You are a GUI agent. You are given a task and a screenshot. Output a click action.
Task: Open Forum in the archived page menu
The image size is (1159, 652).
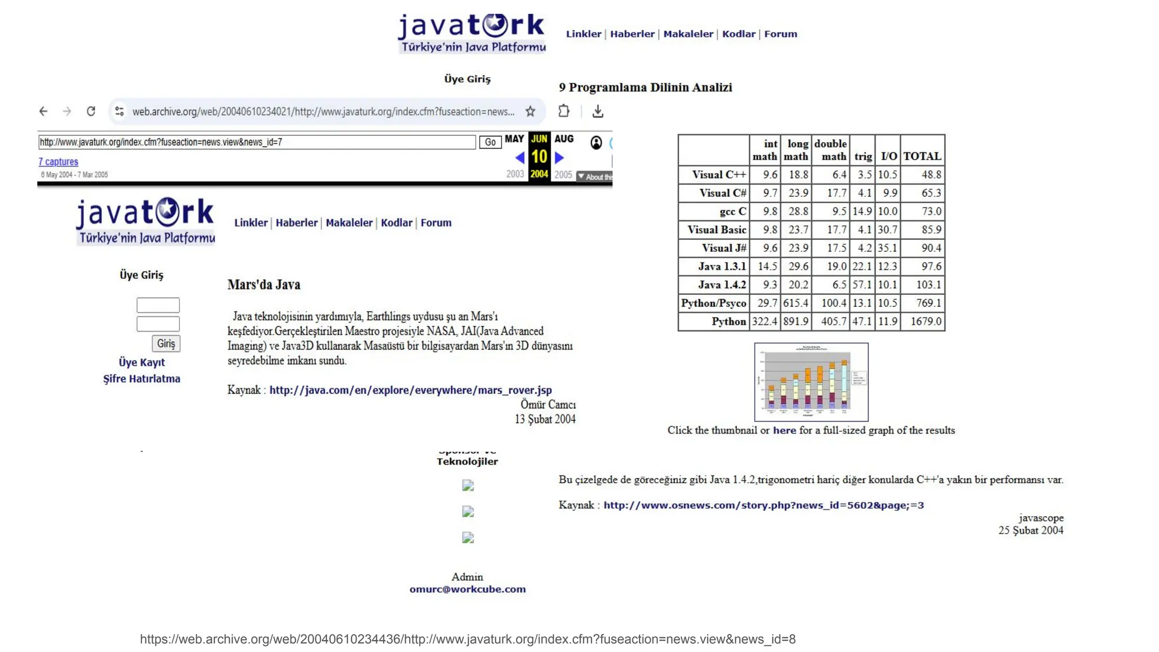pyautogui.click(x=436, y=223)
